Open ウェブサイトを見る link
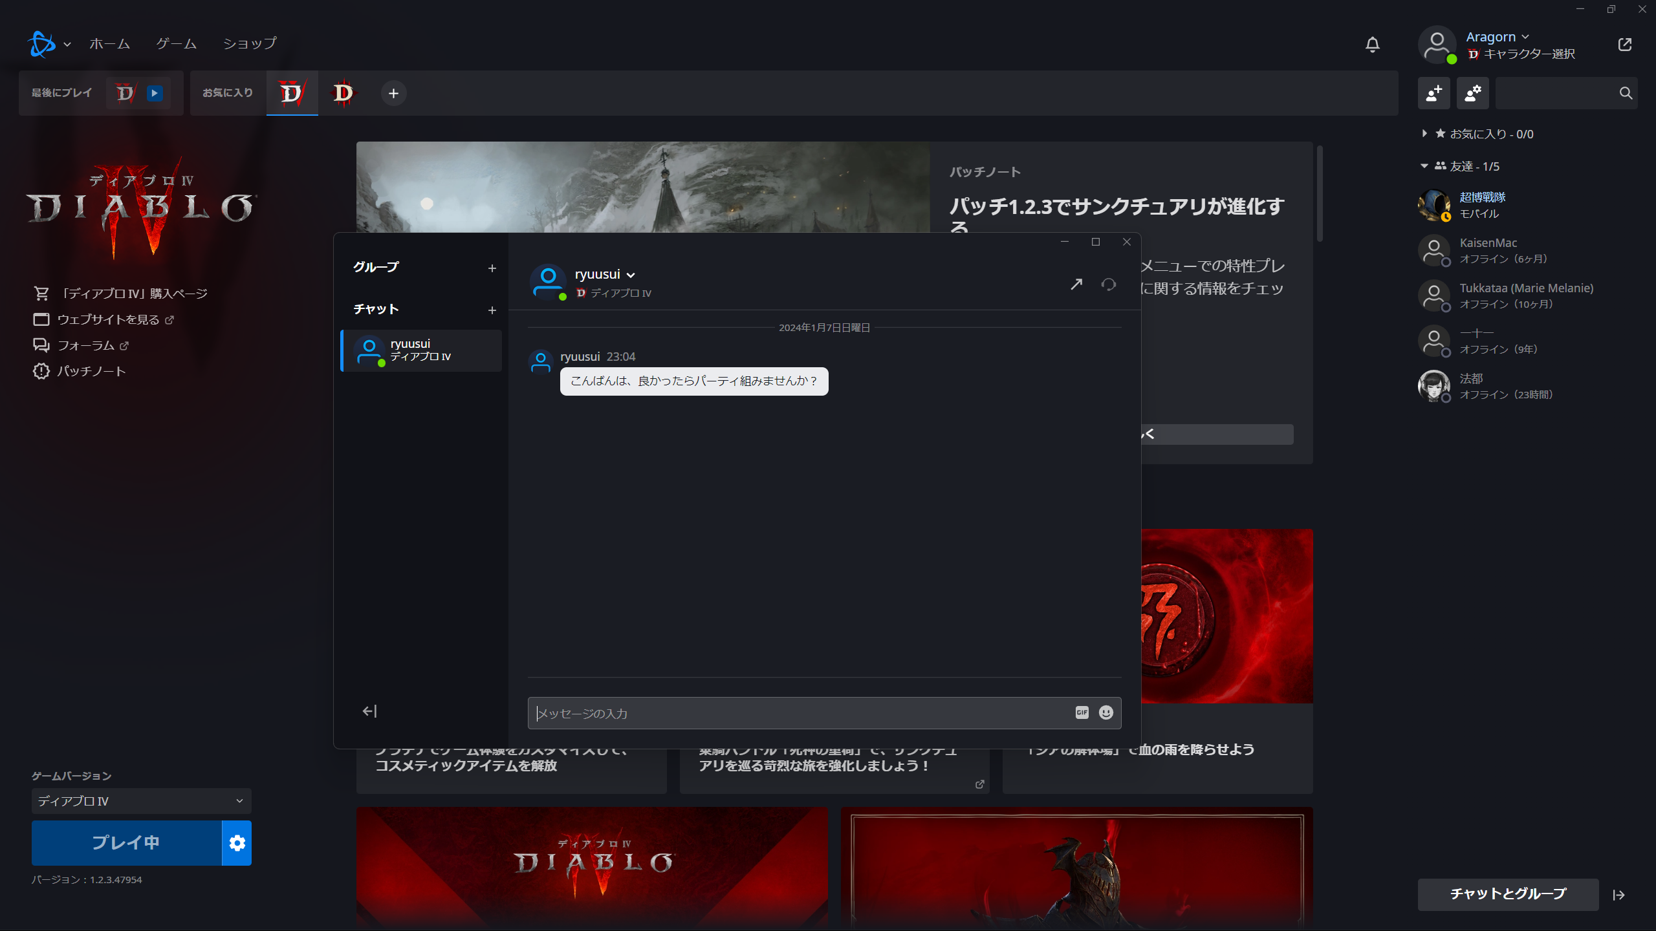The height and width of the screenshot is (931, 1656). click(x=103, y=319)
